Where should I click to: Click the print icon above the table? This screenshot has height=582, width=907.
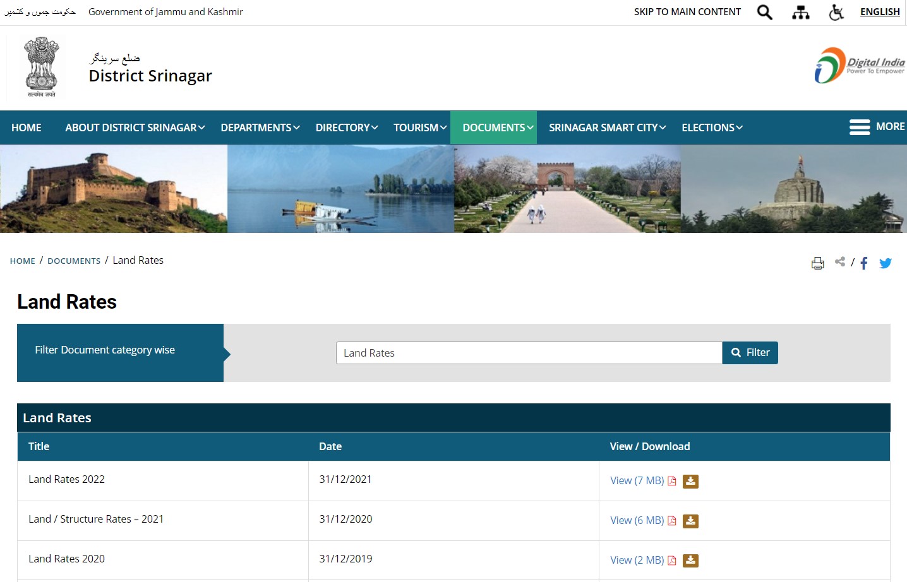pyautogui.click(x=817, y=263)
